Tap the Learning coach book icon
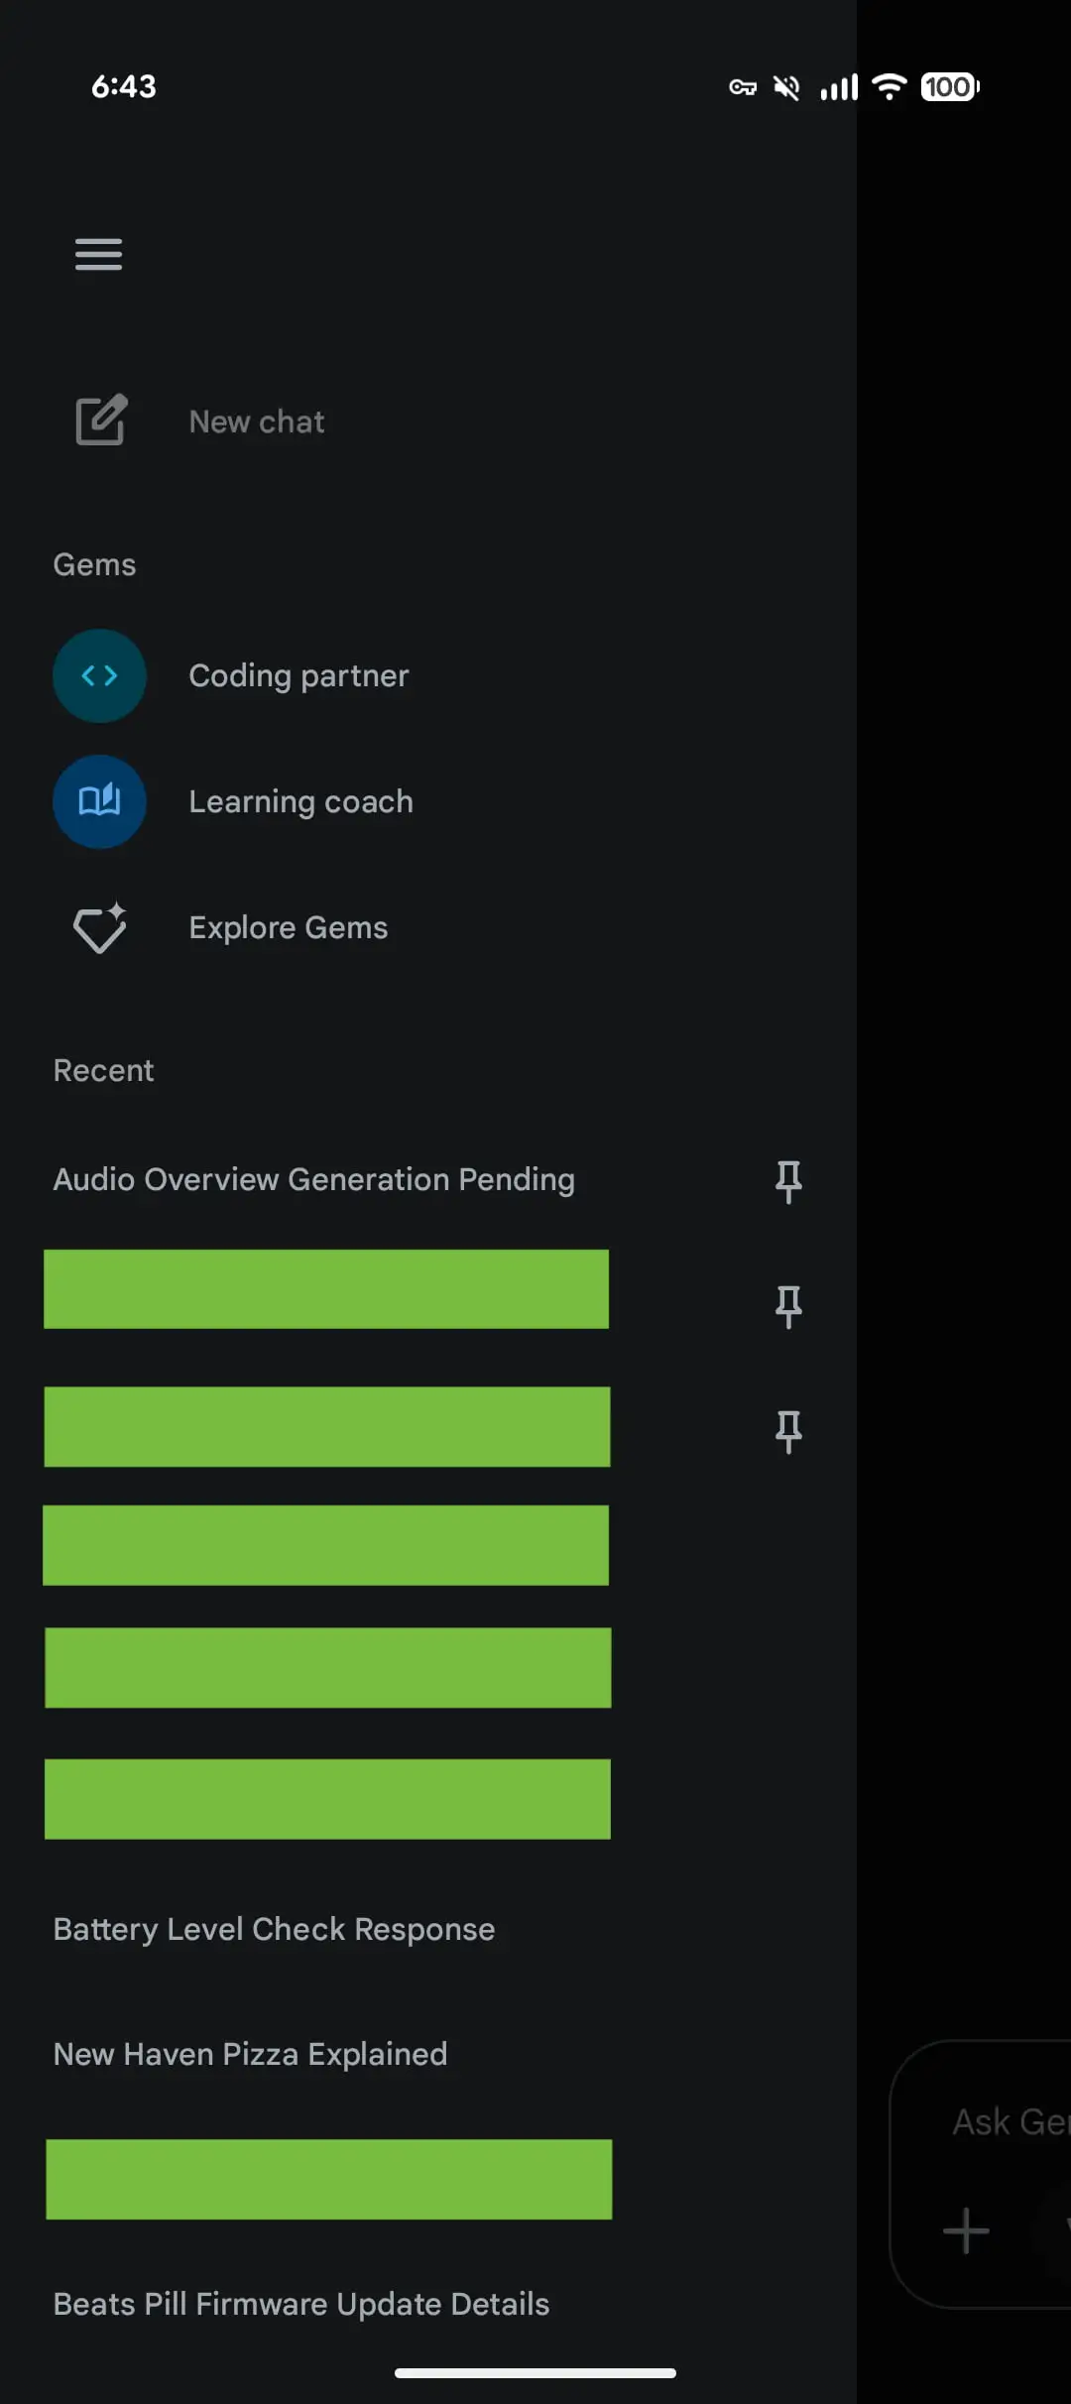 [99, 801]
